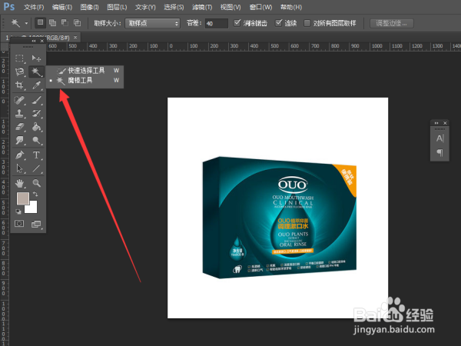The image size is (461, 346).
Task: Open the 窗口(W) menu
Action: tap(260, 7)
